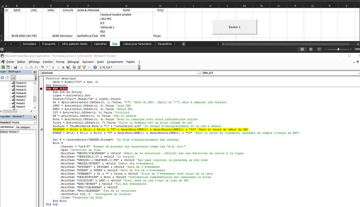This screenshot has height=207, width=360.
Task: Open the (Général) object dropdown
Action: [x=198, y=73]
